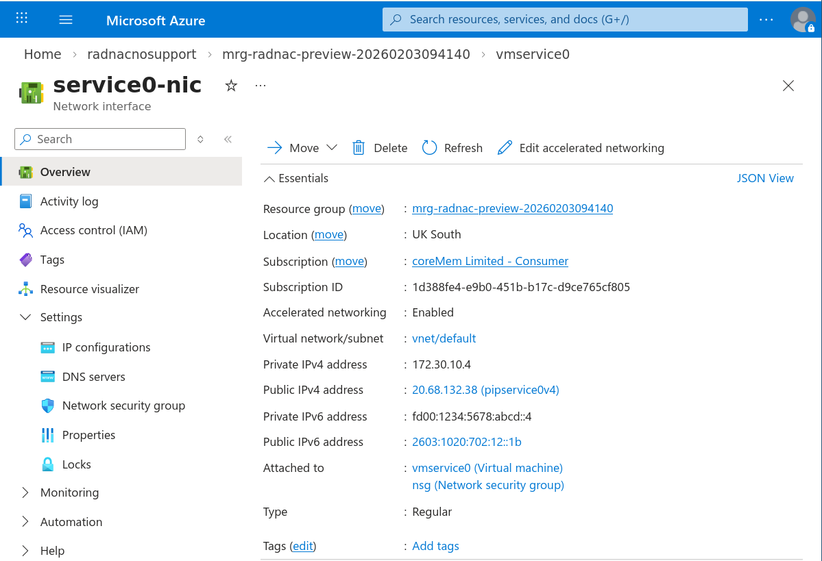Screen dimensions: 822x561
Task: Open Access control (IAM) page
Action: (93, 230)
